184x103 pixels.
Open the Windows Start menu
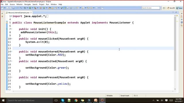coord(3,100)
